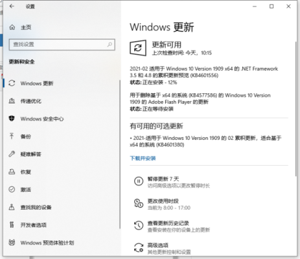Screen dimensions: 300x259
Task: Click the sidebar vertical scrollbar
Action: 120,154
